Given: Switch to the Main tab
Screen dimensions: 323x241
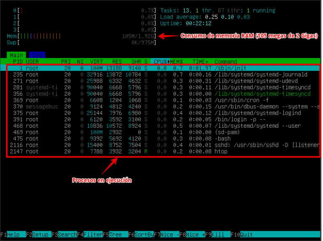Looking at the screenshot, I should (x=16, y=55).
